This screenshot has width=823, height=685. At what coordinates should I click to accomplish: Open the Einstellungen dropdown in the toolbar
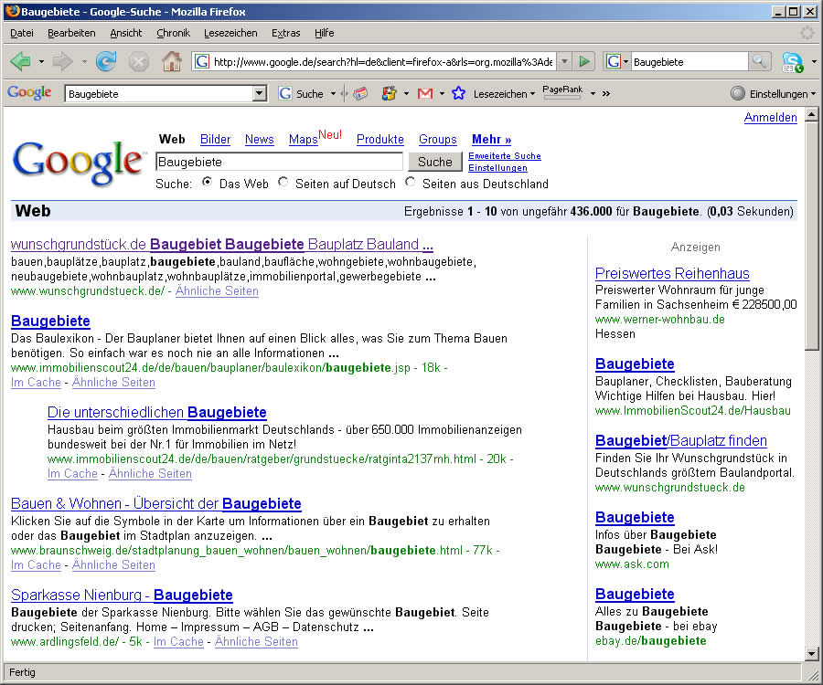(813, 94)
